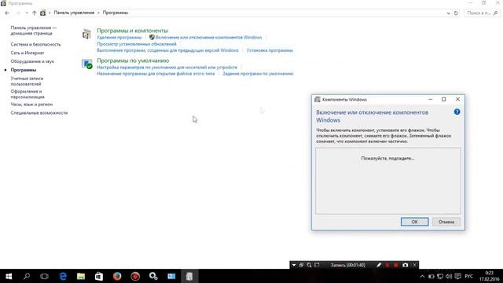Open the volume control in system tray
This screenshot has width=503, height=283.
click(449, 276)
